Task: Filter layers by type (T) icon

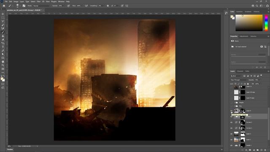Action: pos(251,76)
